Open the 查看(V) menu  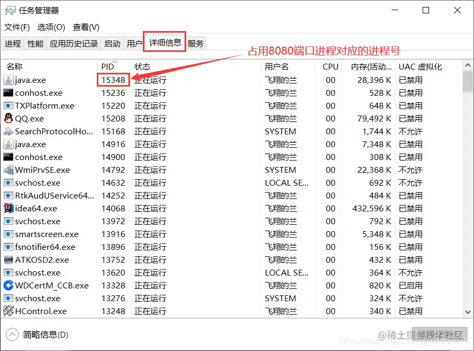tap(86, 27)
